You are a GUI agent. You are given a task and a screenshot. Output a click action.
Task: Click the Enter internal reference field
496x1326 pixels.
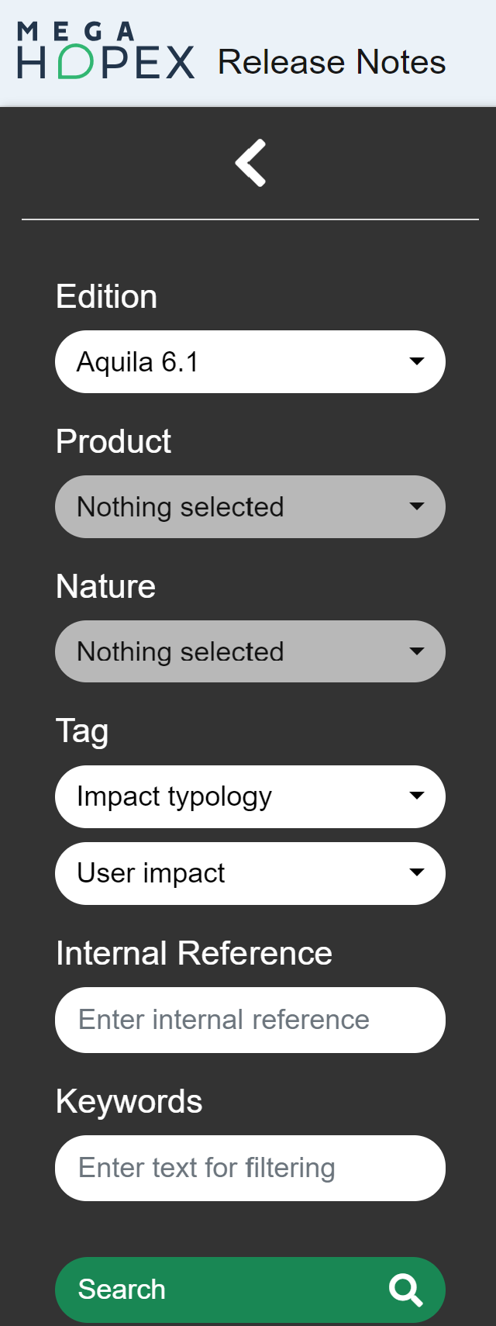coord(250,1020)
